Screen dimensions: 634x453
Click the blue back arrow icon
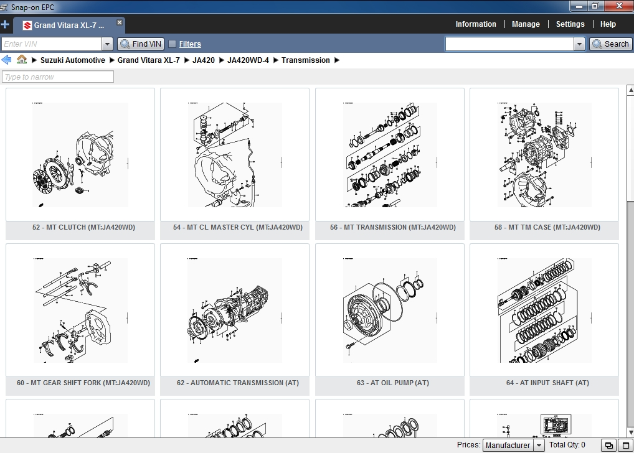pyautogui.click(x=6, y=60)
